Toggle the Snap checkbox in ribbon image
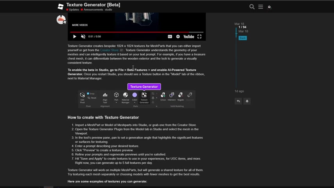Viewport: 334px width, 188px height. click(88, 94)
